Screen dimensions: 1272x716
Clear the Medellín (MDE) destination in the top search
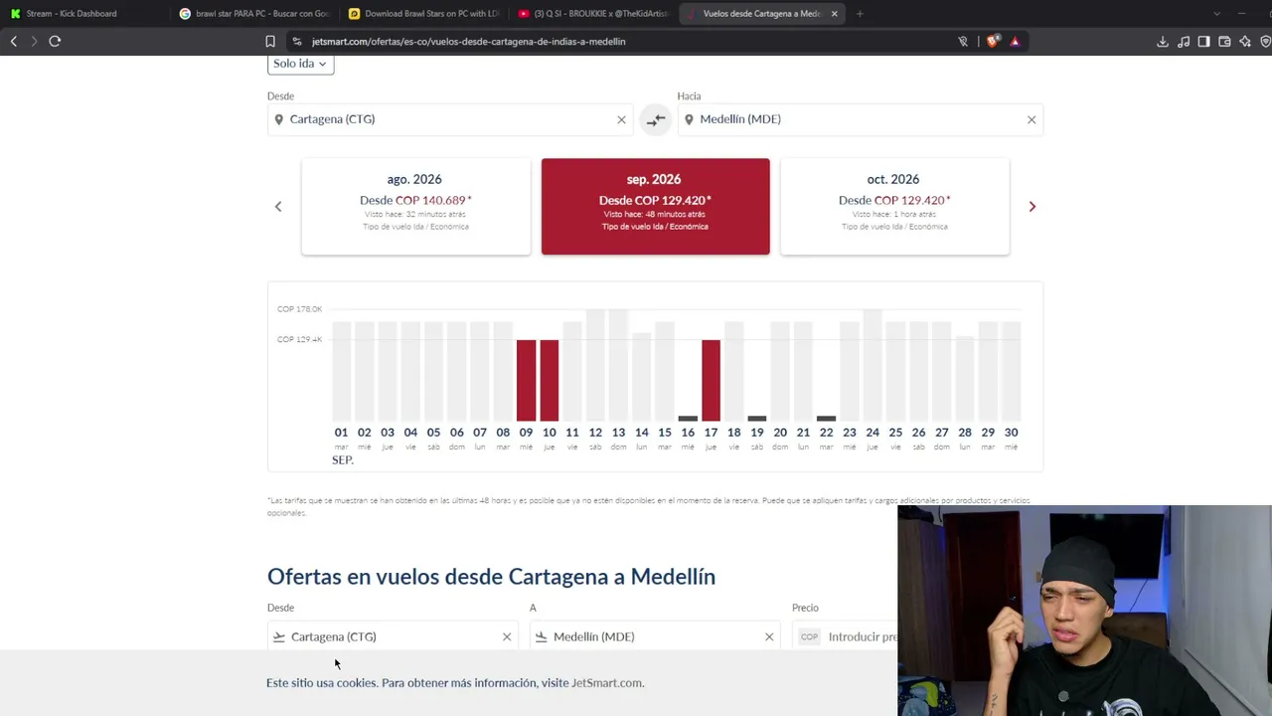(1032, 120)
